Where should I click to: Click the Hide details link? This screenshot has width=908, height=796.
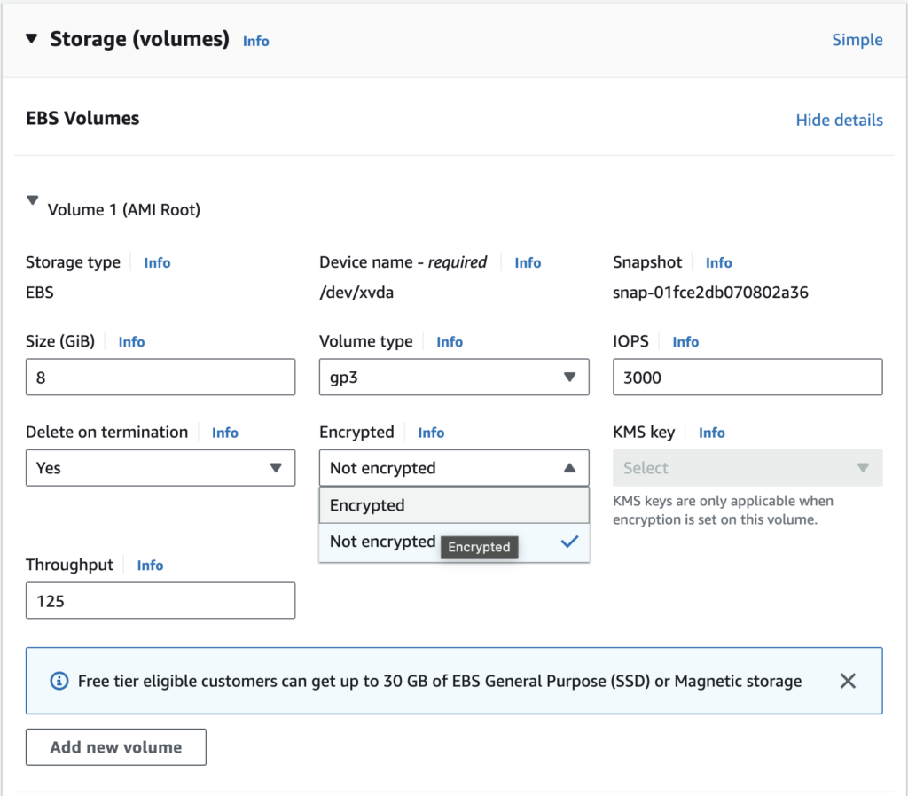click(839, 120)
